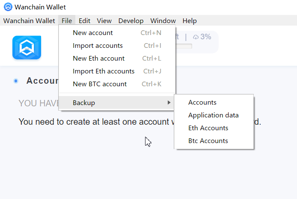The width and height of the screenshot is (297, 199).
Task: Select Eth Accounts backup option
Action: pos(214,128)
